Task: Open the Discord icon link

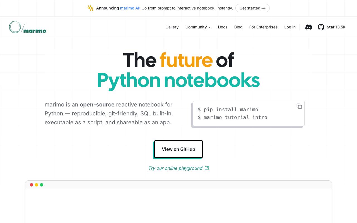Action: pos(309,27)
